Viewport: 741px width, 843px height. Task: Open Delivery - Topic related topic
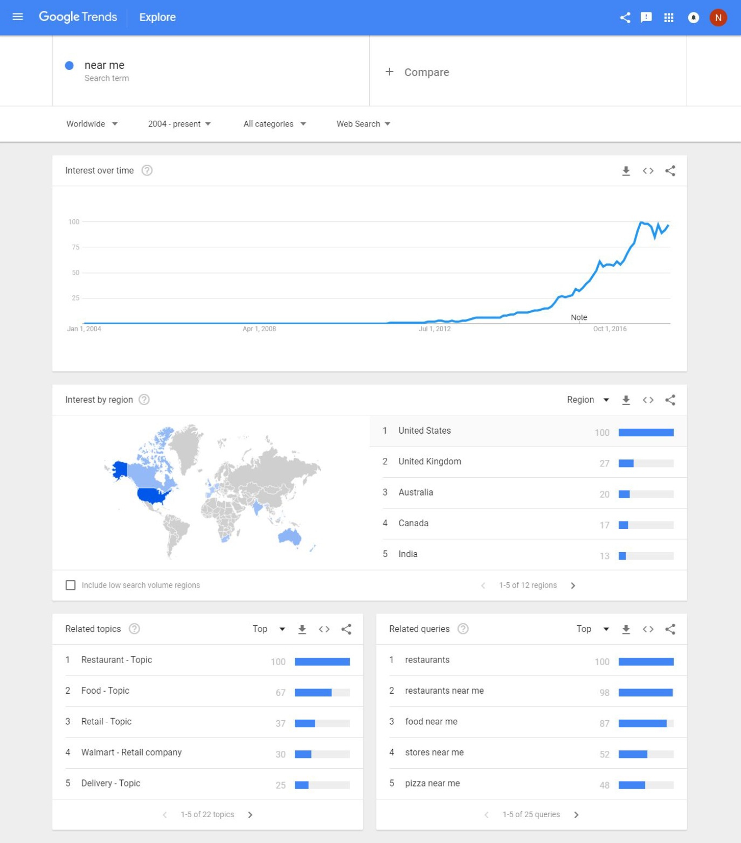[207, 783]
